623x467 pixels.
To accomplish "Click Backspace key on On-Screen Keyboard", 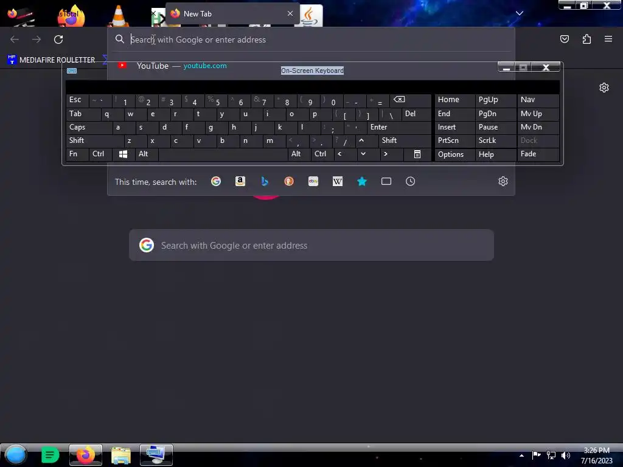I will click(x=410, y=100).
